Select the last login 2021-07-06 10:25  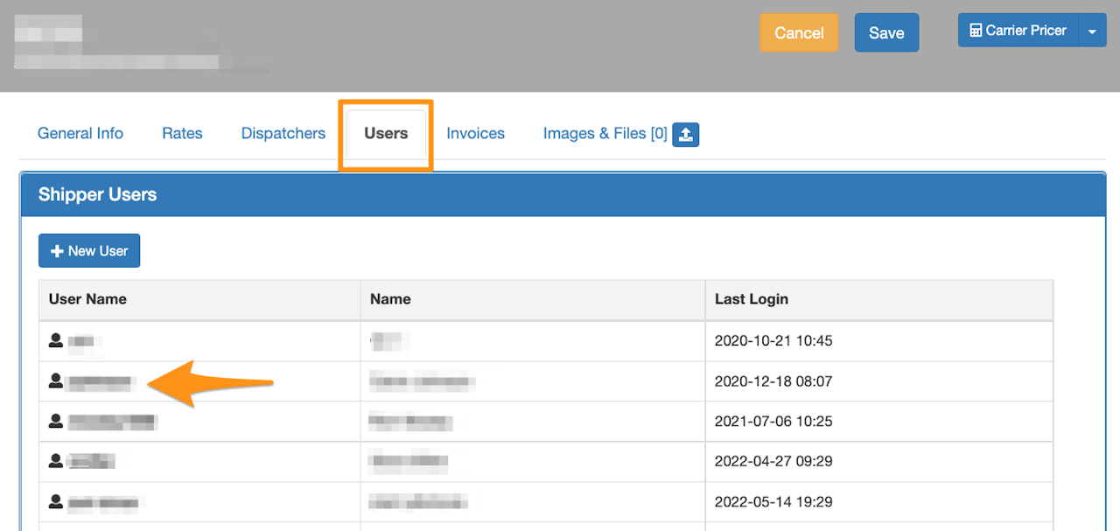click(x=773, y=421)
